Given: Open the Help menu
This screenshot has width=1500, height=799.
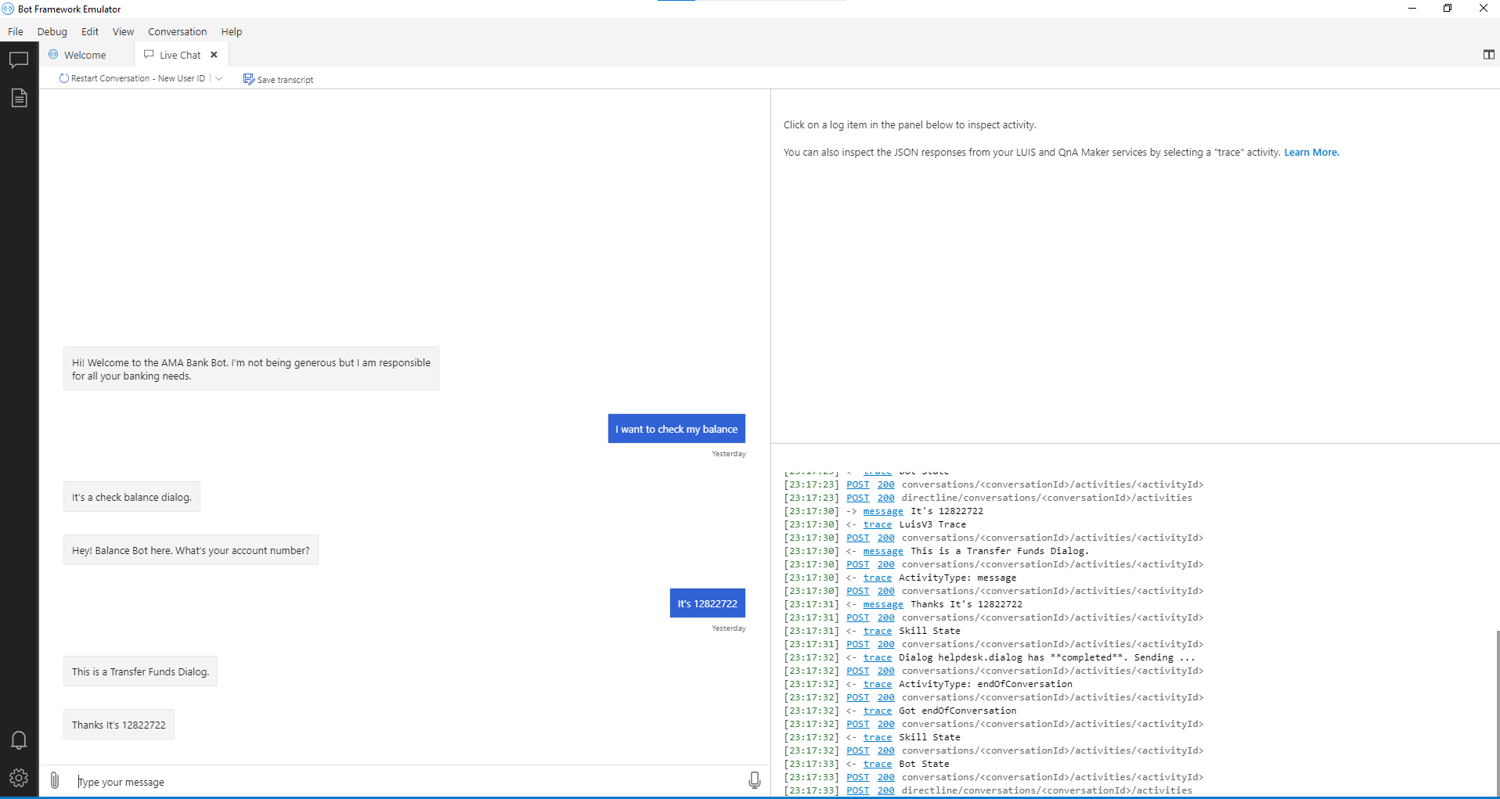Looking at the screenshot, I should click(232, 31).
